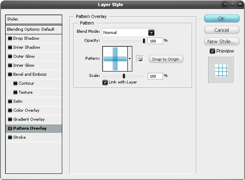Click the New Style... button
The width and height of the screenshot is (245, 180).
[x=222, y=41]
